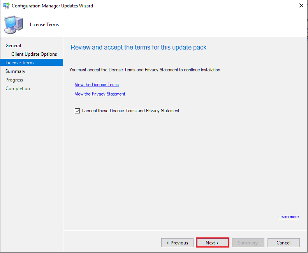The height and width of the screenshot is (253, 308).
Task: Click the 'You must accept the License Terms' text
Action: click(x=145, y=70)
